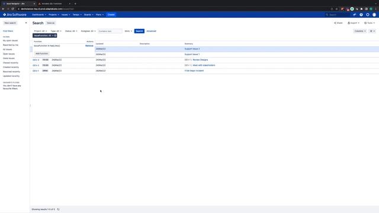This screenshot has height=213, width=379.
Task: Expand the Issues menu
Action: (66, 15)
